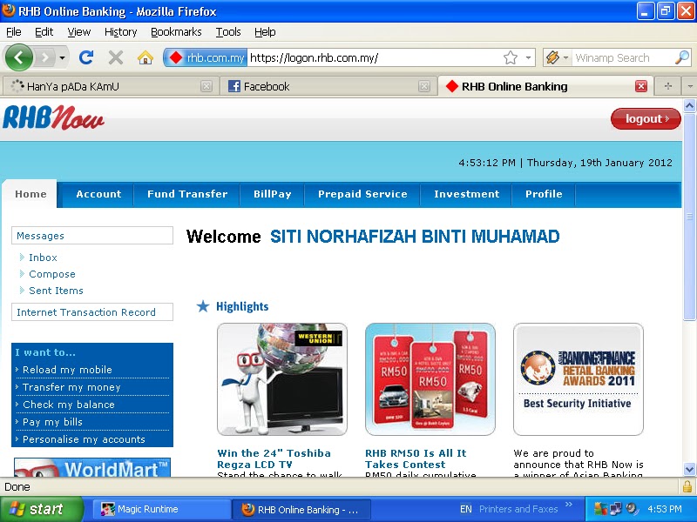
Task: Click the forward navigation arrow
Action: [x=44, y=57]
